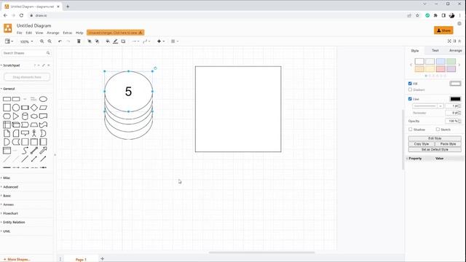Switch to the Arrange tab
This screenshot has height=262, width=466.
455,50
